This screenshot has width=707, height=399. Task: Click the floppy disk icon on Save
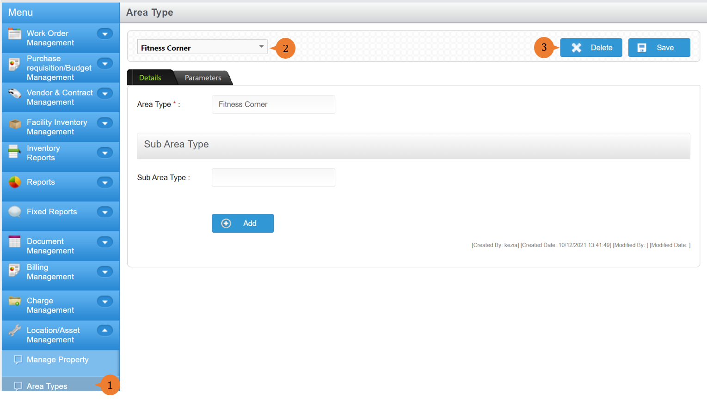point(642,48)
